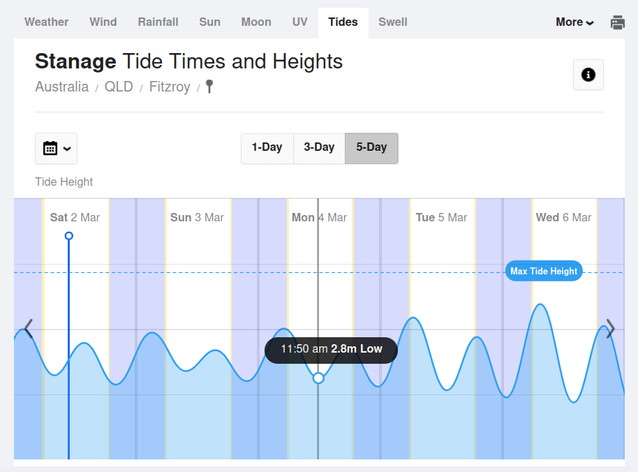Viewport: 638px width, 472px height.
Task: Click the current time marker handle
Action: (x=68, y=236)
